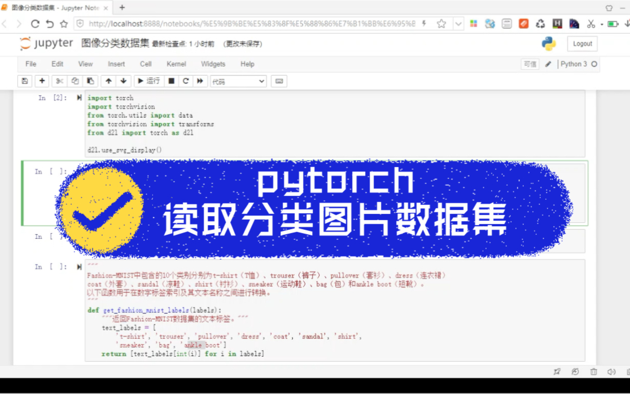The width and height of the screenshot is (630, 394).
Task: Insert a cell below with plus icon
Action: click(42, 81)
